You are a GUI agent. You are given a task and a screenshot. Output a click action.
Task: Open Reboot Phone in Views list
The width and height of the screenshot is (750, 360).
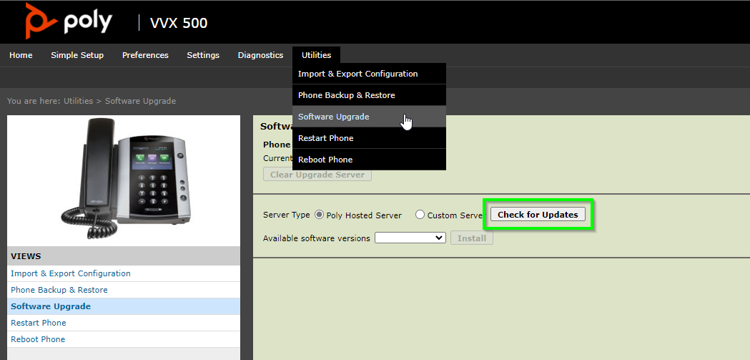pyautogui.click(x=124, y=339)
